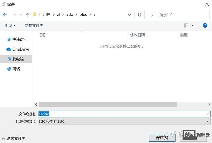Image resolution: width=212 pixels, height=143 pixels.
Task: Click the horizontal scrollbar left arrow
Action: click(36, 104)
